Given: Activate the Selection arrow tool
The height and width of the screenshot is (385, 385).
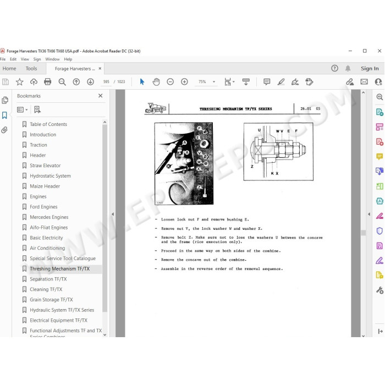Looking at the screenshot, I should (142, 82).
